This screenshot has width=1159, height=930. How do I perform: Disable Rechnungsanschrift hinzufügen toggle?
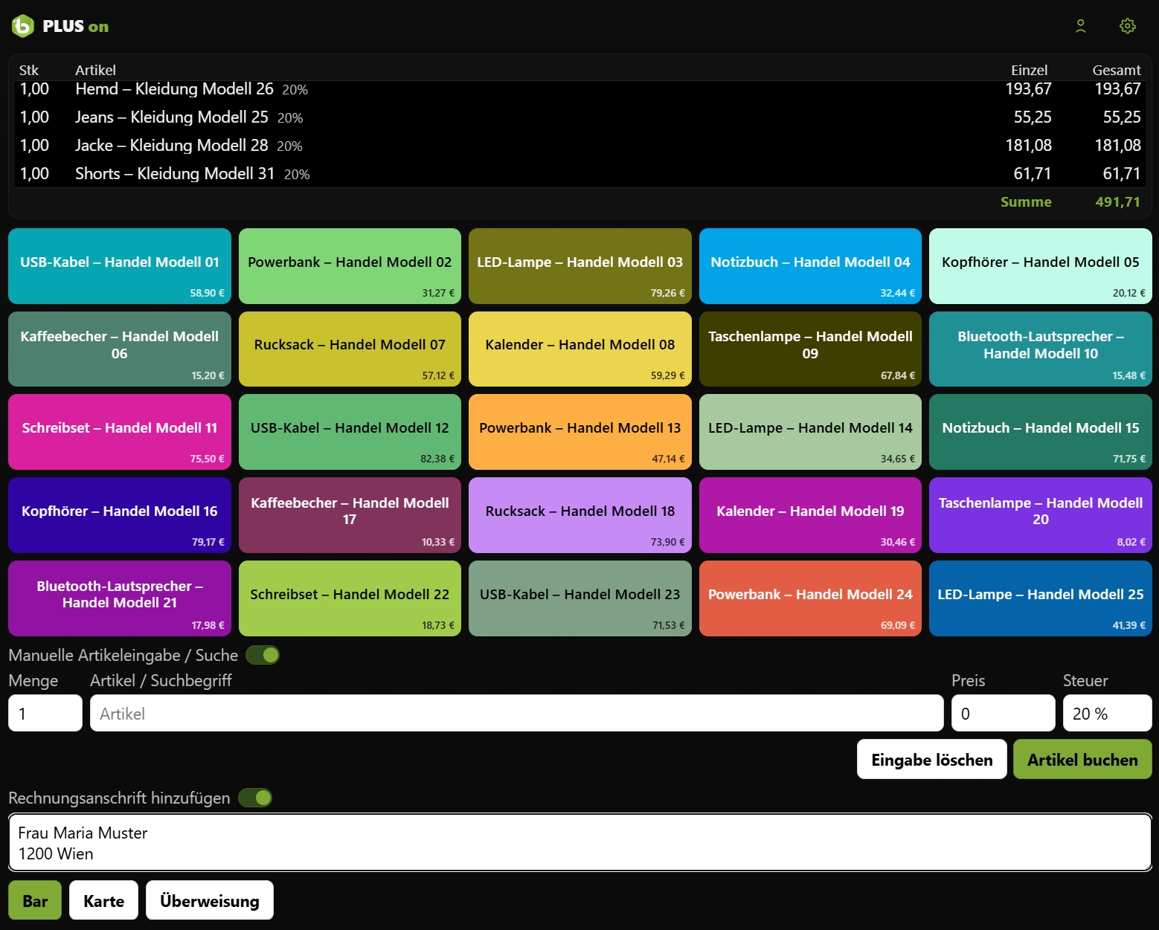[255, 798]
